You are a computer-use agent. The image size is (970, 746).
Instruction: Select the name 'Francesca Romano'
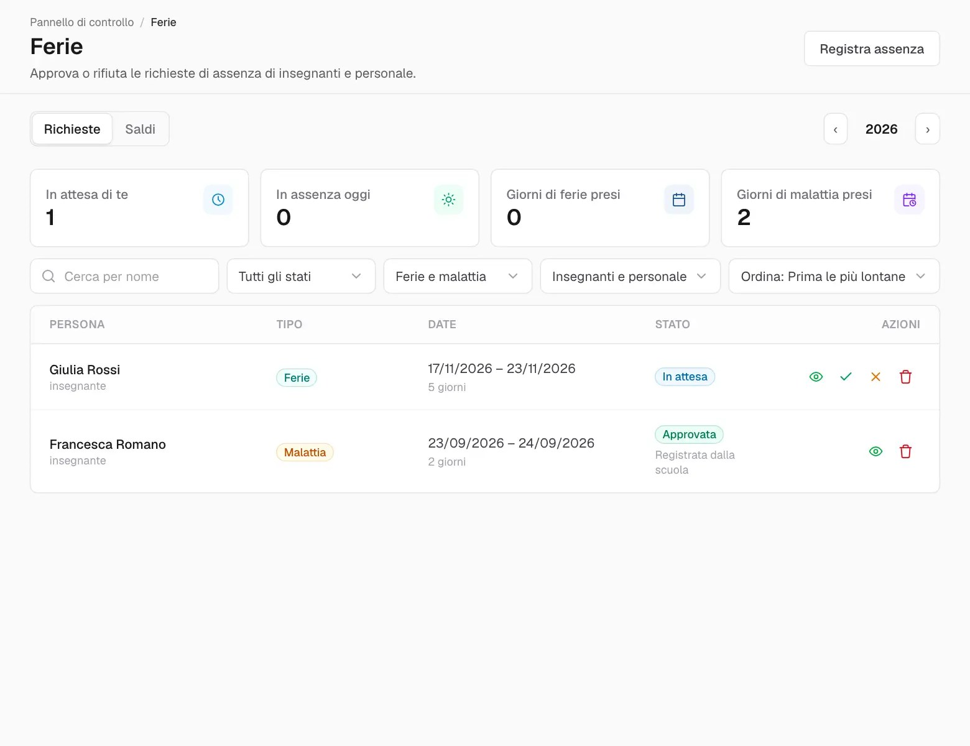click(108, 444)
